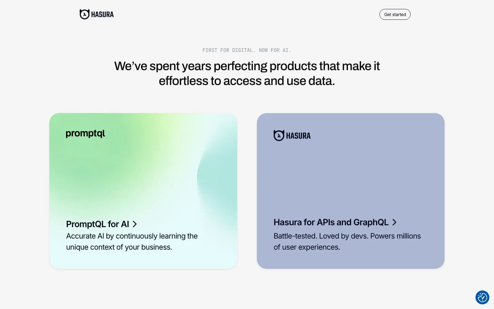
Task: Click the We've spent years perfecting headline
Action: [247, 74]
